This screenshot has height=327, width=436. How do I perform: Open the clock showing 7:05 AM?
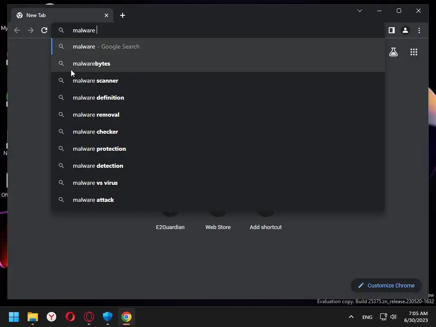pos(416,317)
